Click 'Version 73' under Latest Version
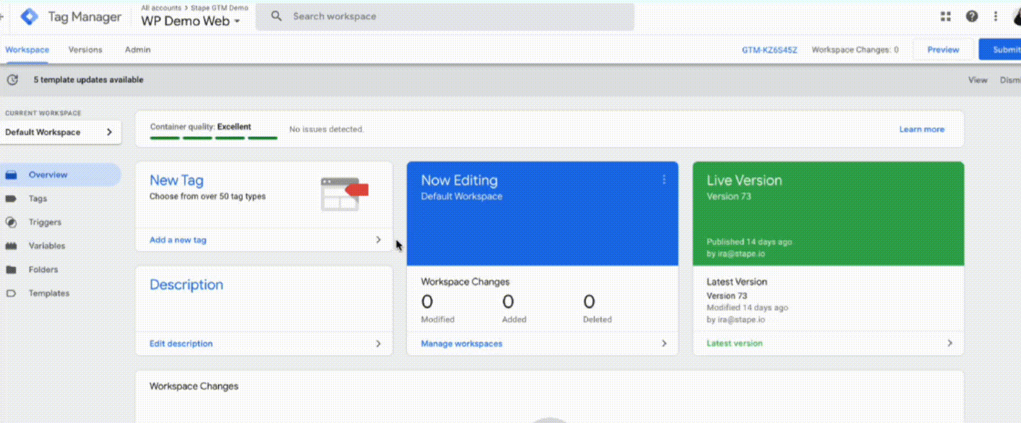The image size is (1021, 423). coord(726,296)
